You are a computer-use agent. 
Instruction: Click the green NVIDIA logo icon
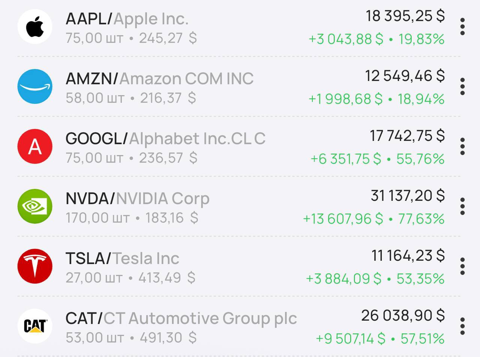pos(35,206)
